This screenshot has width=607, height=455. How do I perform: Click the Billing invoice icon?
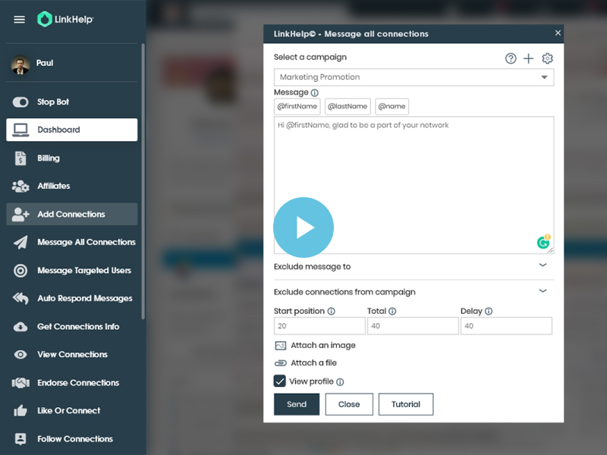(20, 158)
